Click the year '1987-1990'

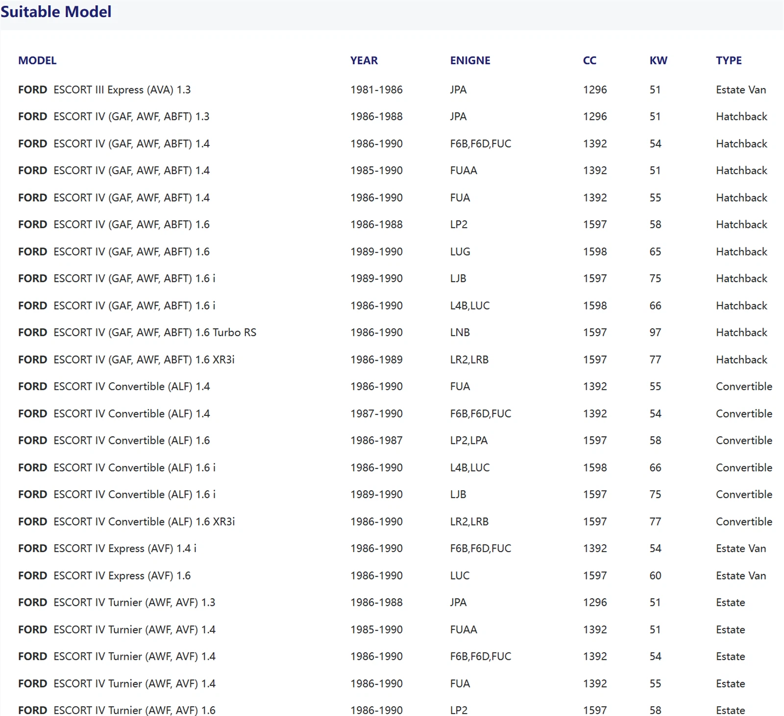point(376,414)
